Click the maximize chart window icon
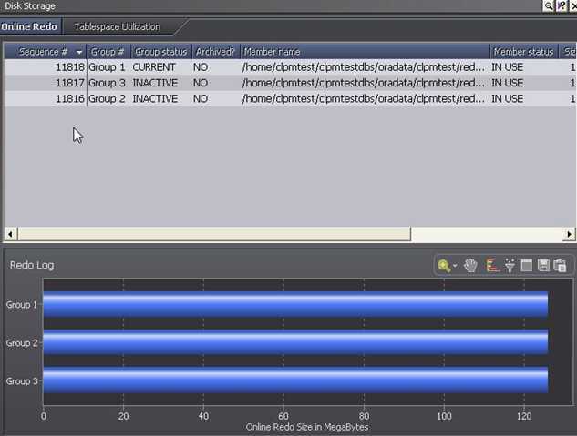 [527, 265]
